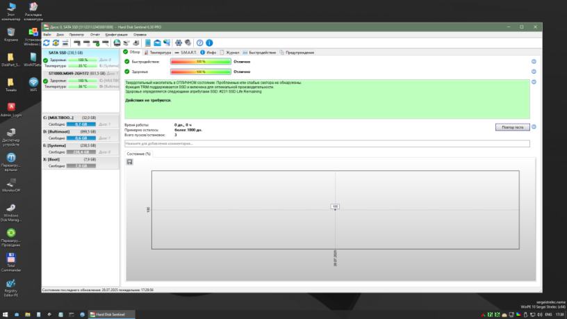Click the Быстродействие 100 % gradient bar
Image resolution: width=567 pixels, height=319 pixels.
pyautogui.click(x=201, y=61)
